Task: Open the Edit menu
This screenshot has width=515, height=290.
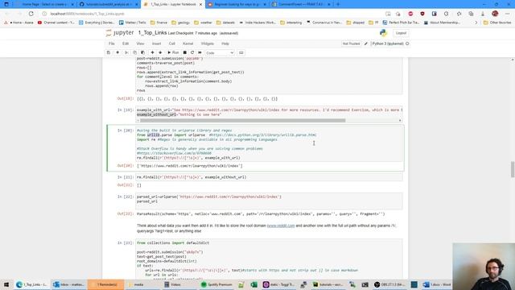Action: (126, 43)
